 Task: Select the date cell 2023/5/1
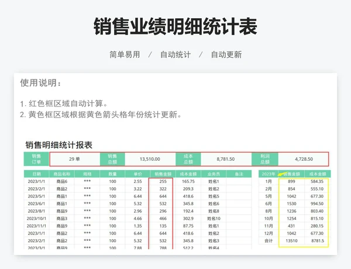pyautogui.click(x=36, y=196)
